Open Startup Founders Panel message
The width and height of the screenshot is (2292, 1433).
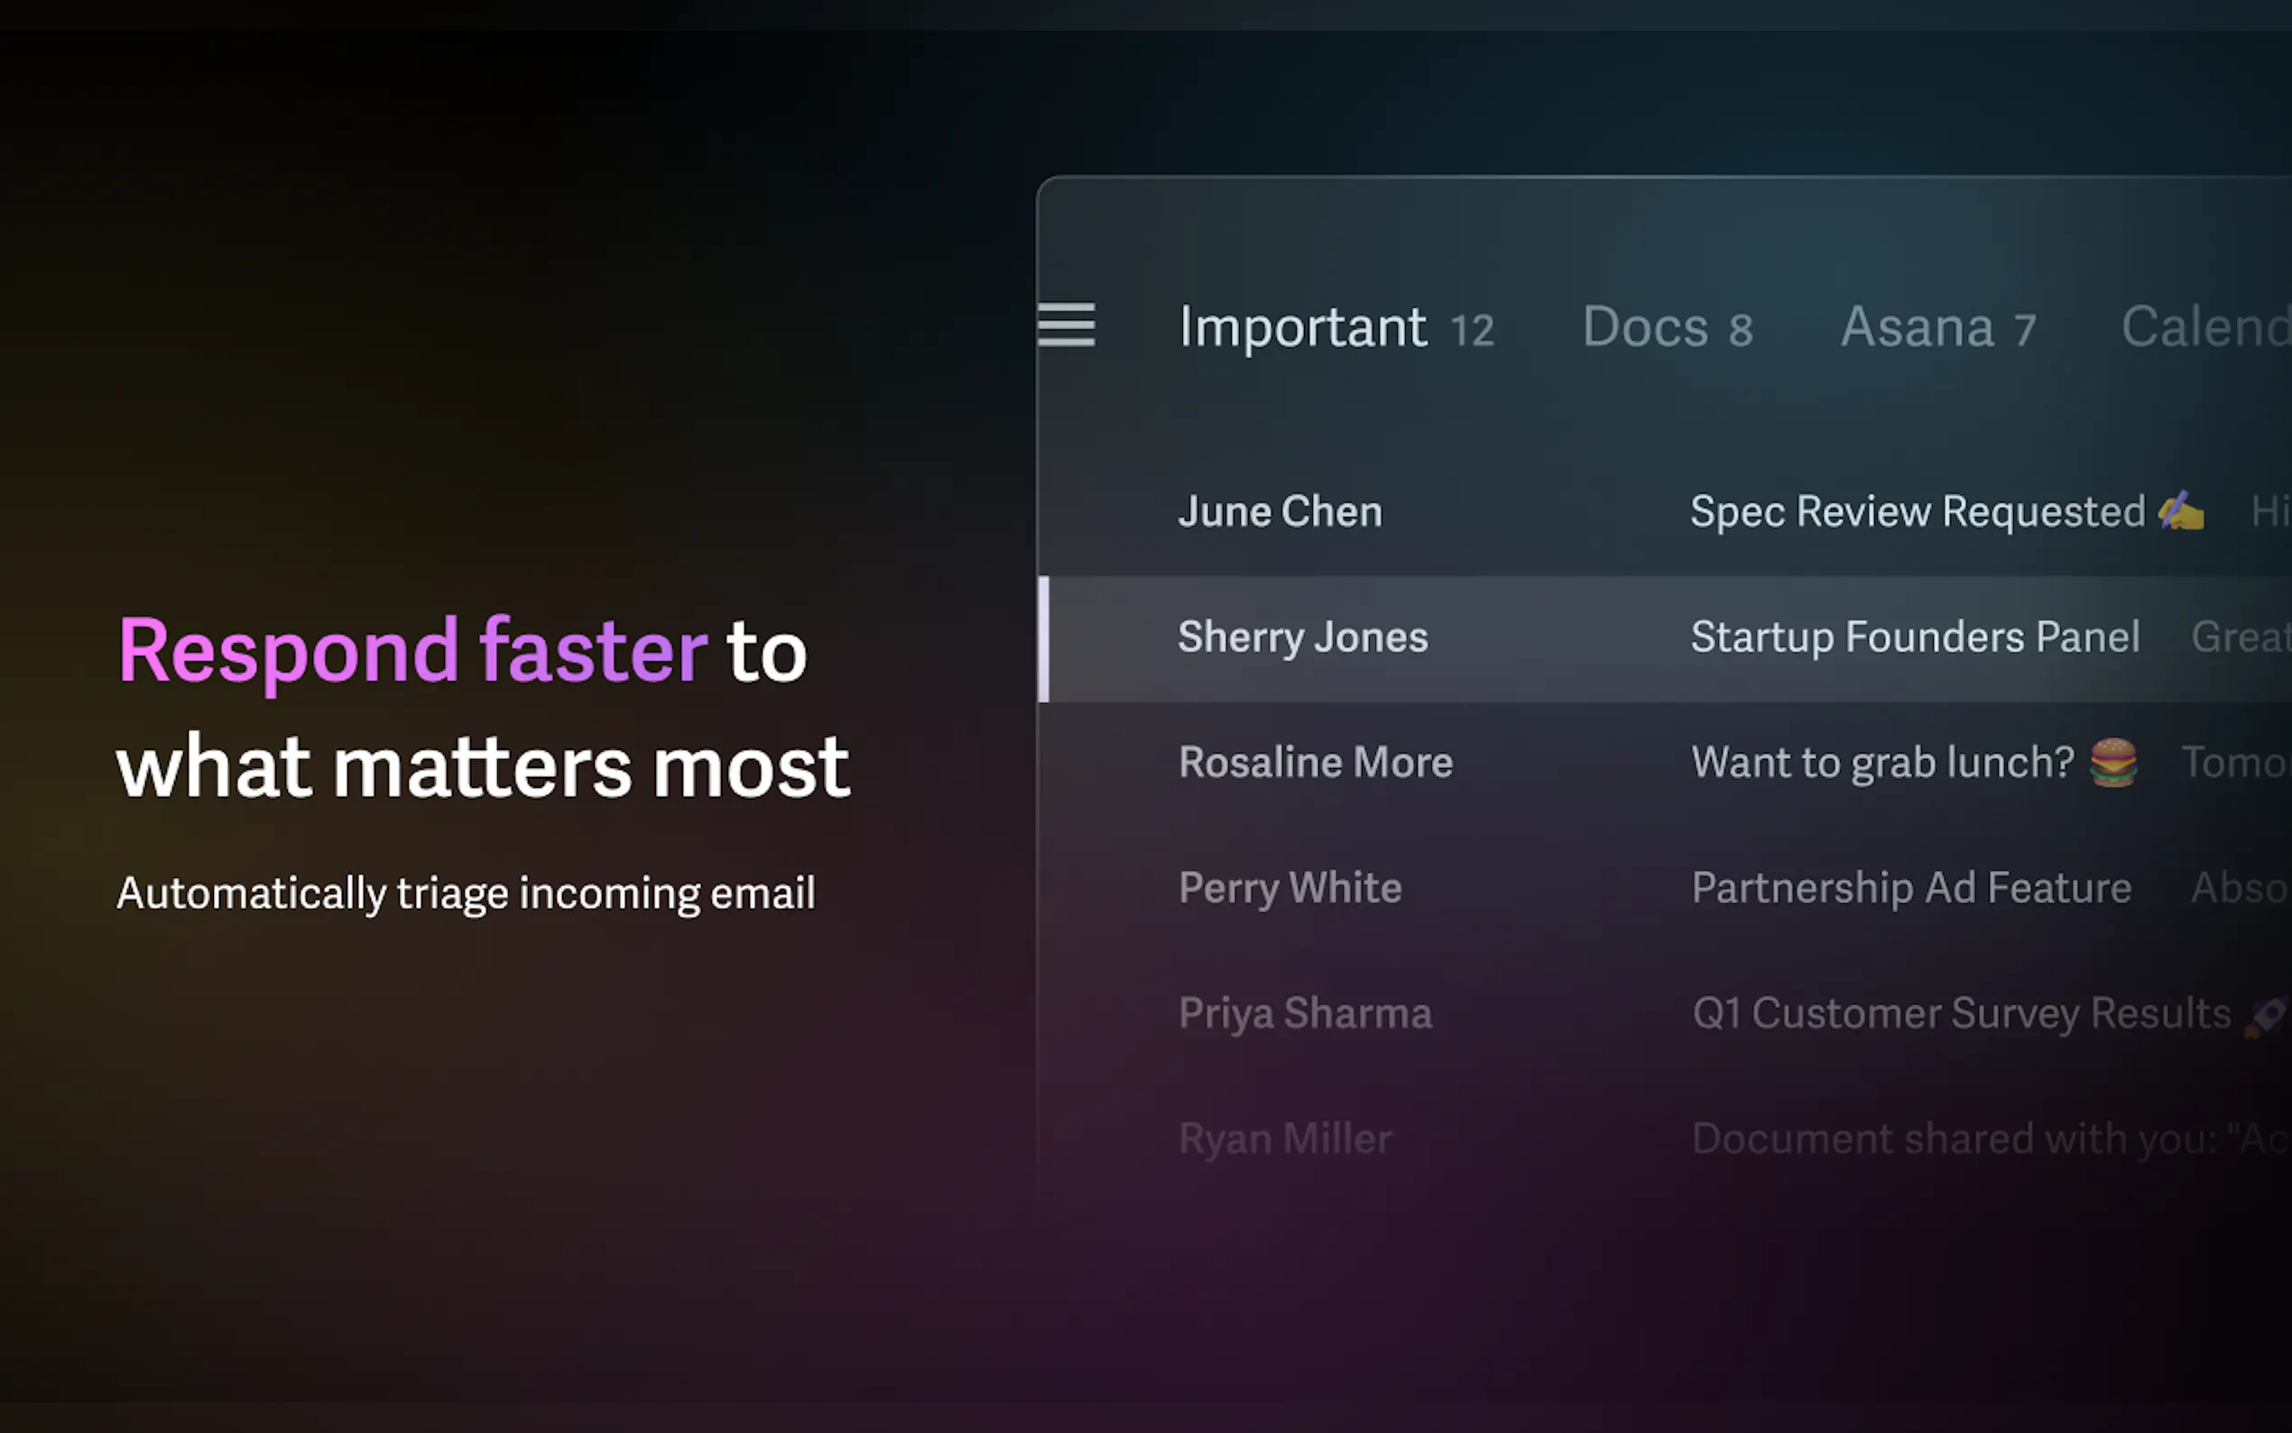pos(1914,637)
